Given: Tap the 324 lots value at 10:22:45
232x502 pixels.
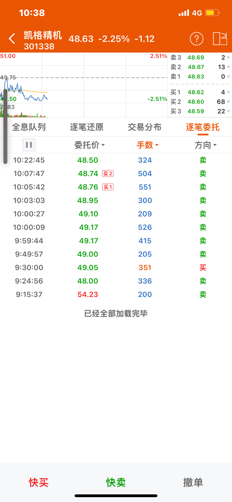Looking at the screenshot, I should [x=145, y=160].
